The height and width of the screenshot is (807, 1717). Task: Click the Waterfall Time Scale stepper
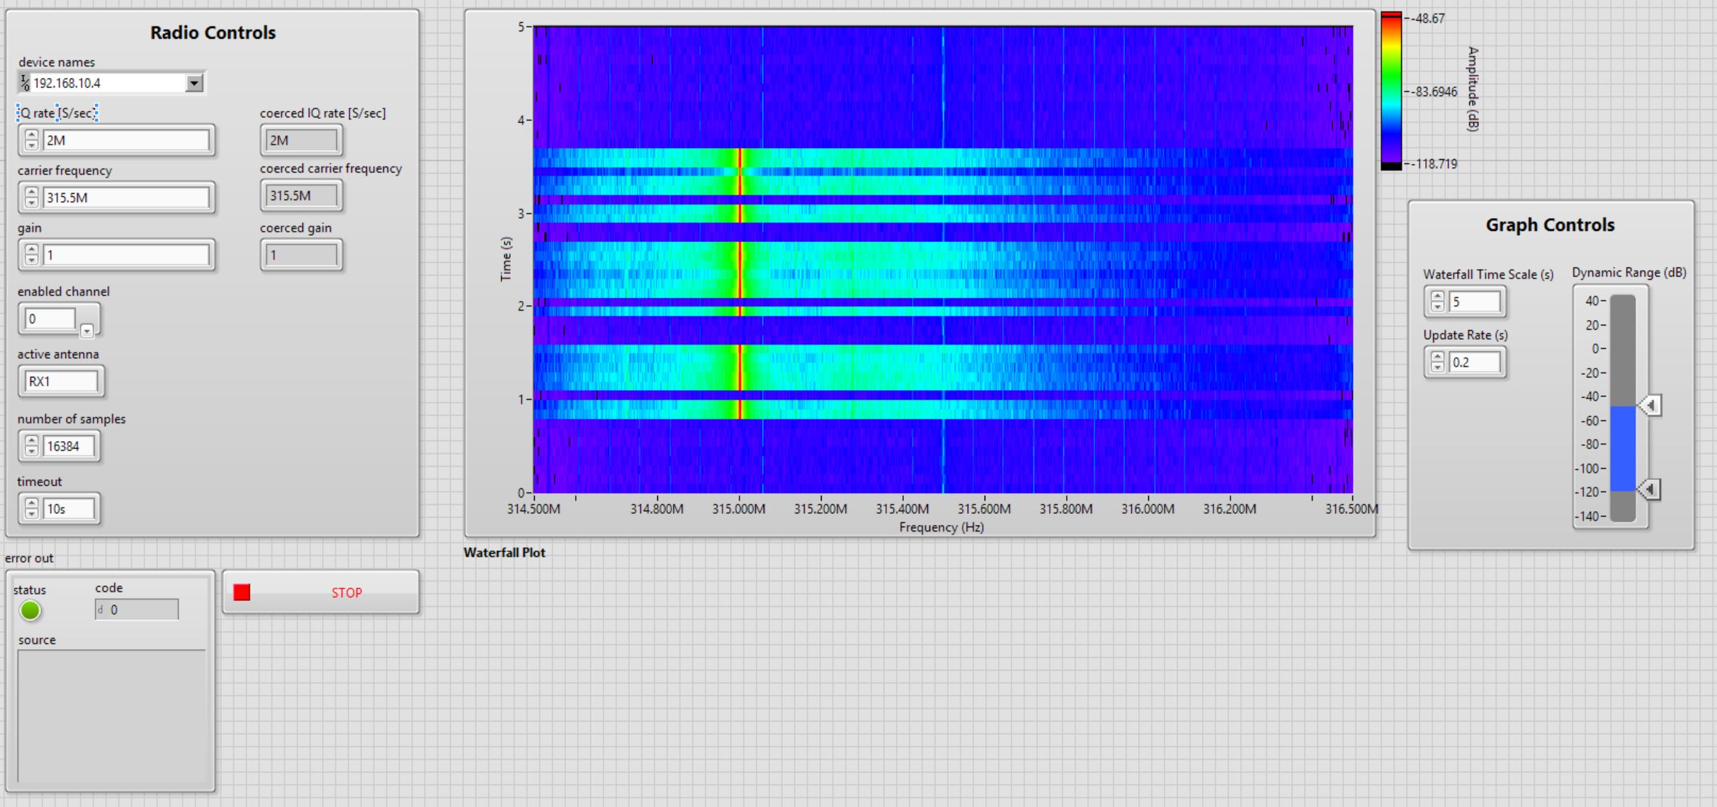(1436, 302)
